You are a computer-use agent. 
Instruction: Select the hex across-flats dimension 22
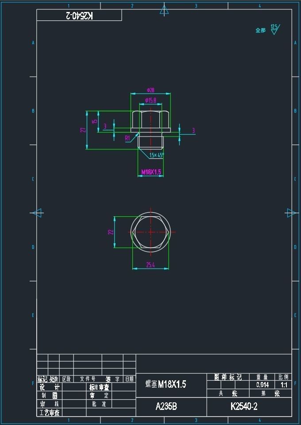coord(111,232)
